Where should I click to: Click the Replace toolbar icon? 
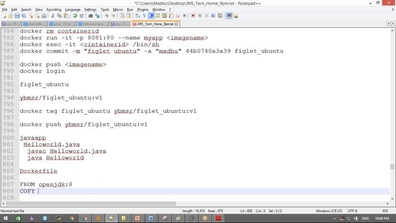tap(97, 16)
